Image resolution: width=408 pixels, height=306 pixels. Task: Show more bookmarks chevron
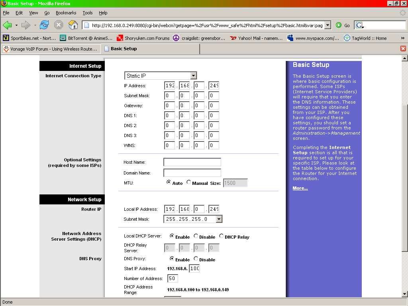coord(402,38)
